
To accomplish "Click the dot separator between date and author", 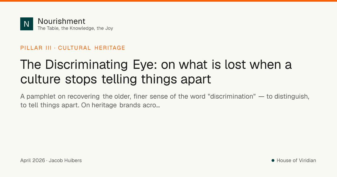I will click(47, 161).
